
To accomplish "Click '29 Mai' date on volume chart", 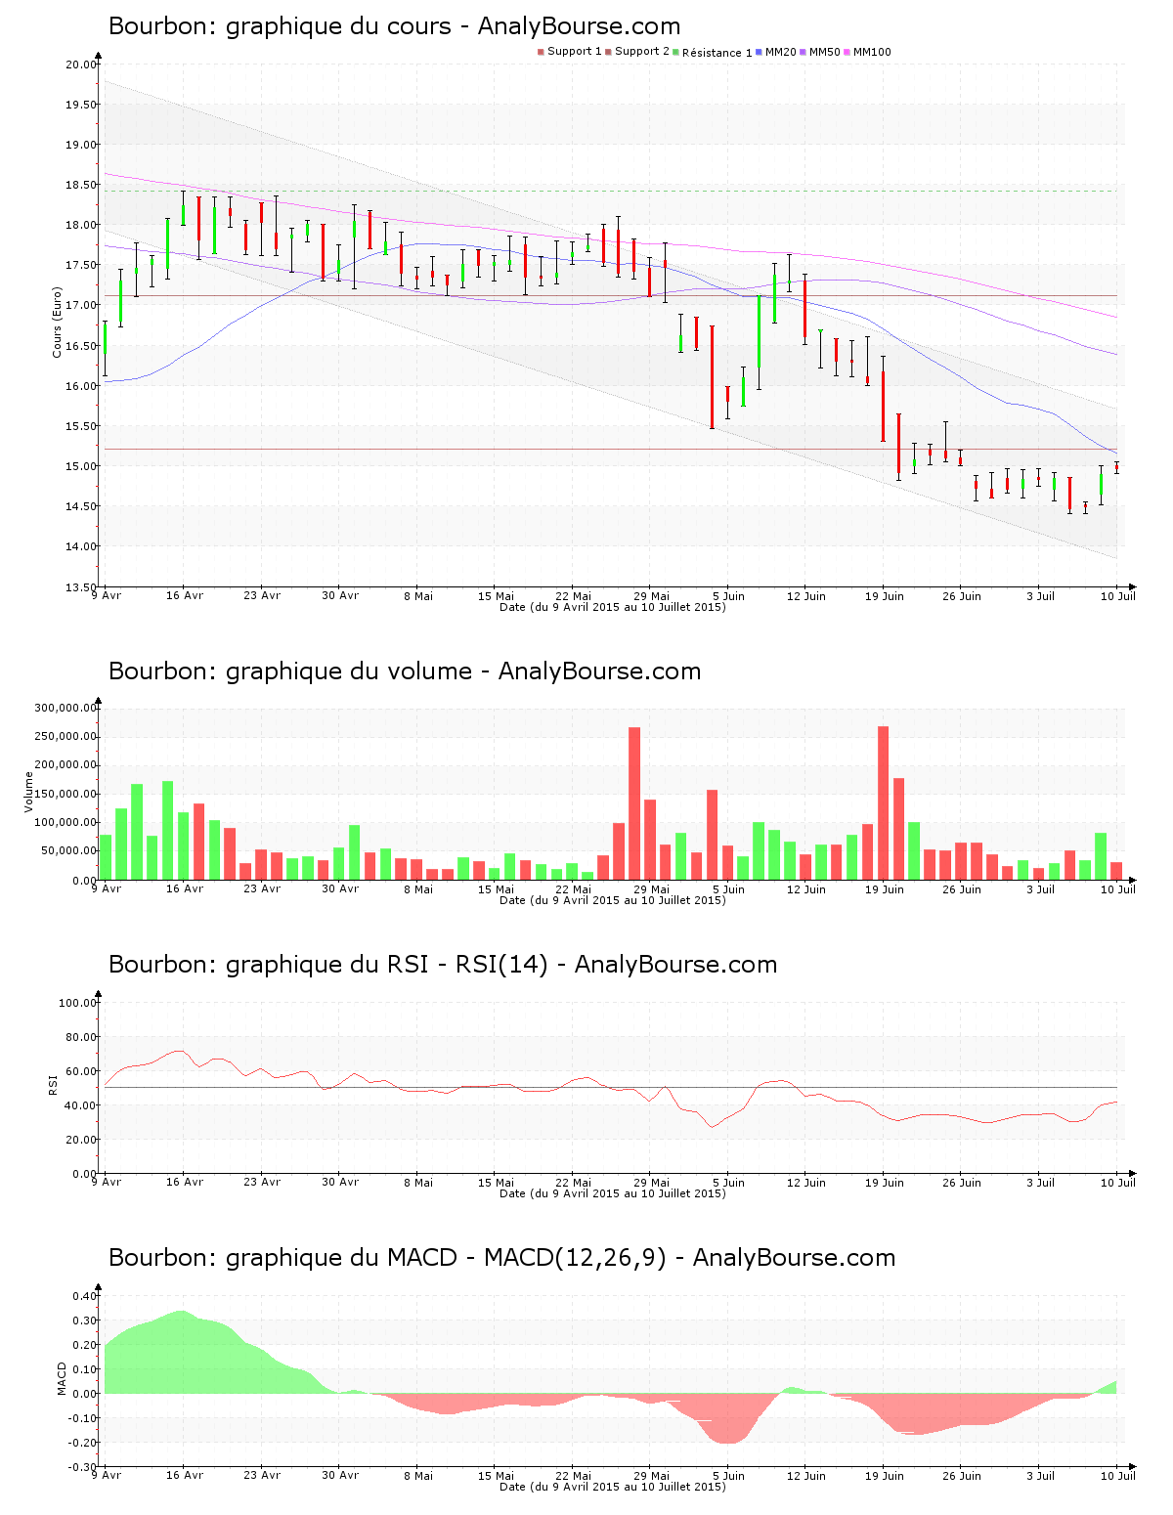I will pyautogui.click(x=651, y=889).
